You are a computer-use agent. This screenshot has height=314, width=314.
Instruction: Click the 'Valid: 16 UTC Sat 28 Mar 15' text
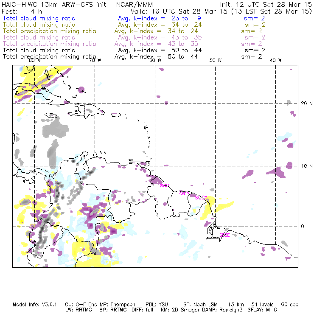(x=179, y=11)
